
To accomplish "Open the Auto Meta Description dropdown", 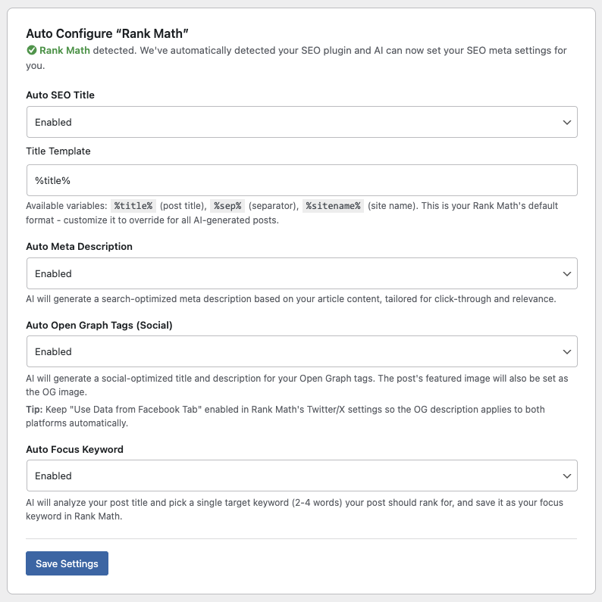I will 302,273.
